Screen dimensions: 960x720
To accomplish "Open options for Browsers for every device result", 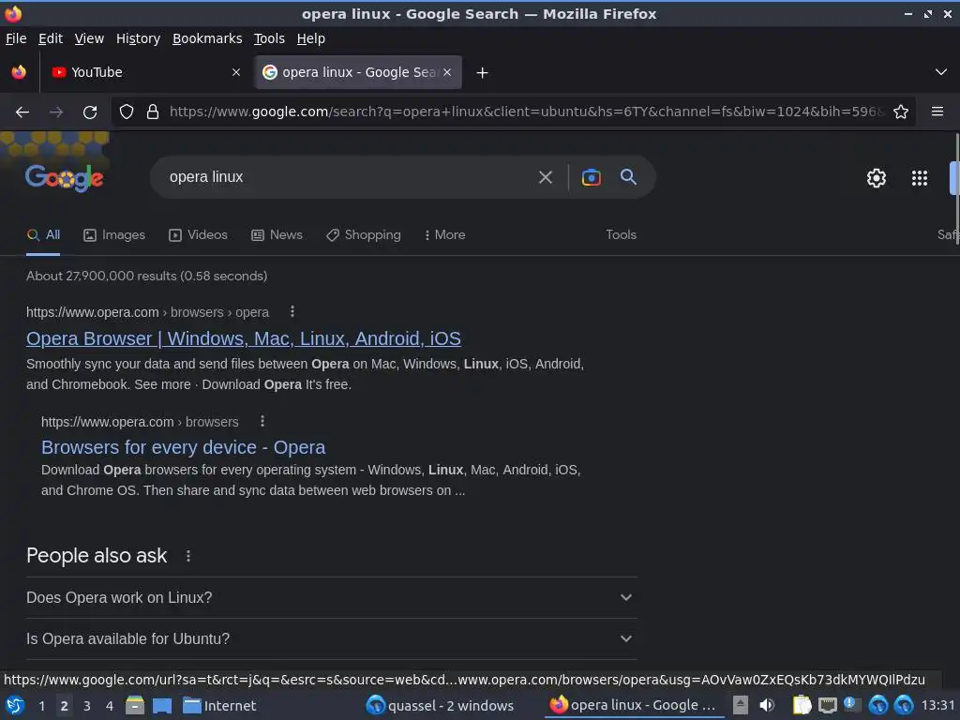I will pyautogui.click(x=262, y=421).
